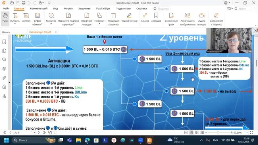258x145 pixels.
Task: Open the Поворот dropdown arrow
Action: 100,24
